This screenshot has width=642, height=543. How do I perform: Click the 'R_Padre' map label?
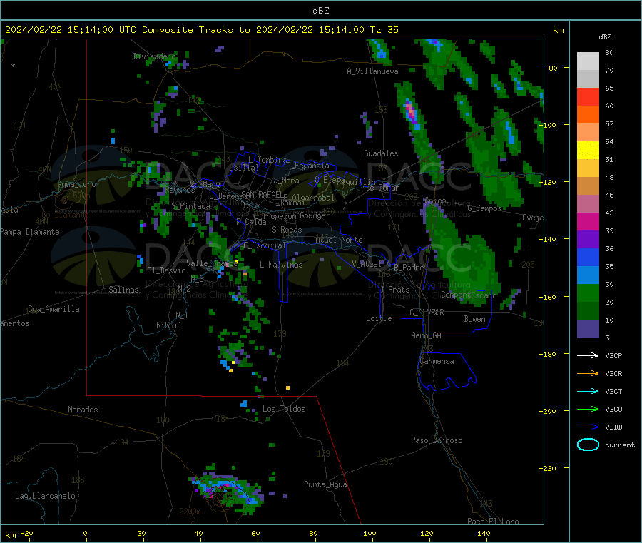click(409, 268)
